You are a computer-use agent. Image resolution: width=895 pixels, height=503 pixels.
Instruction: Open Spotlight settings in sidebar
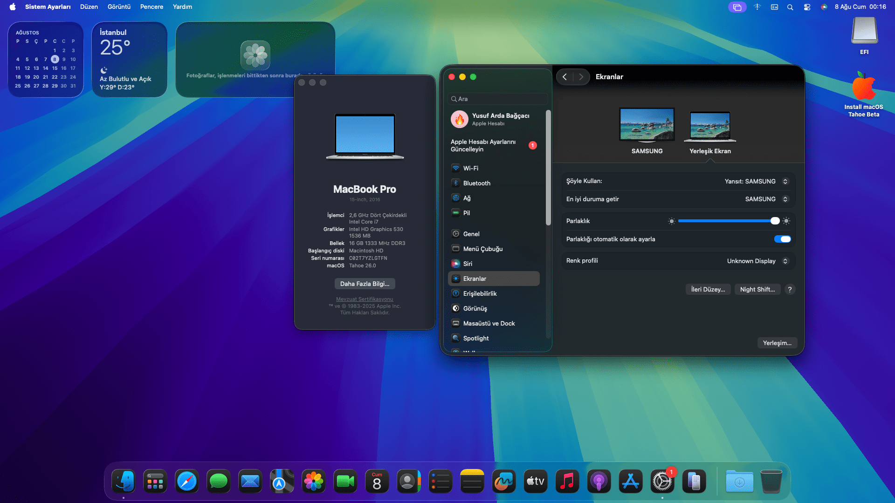click(475, 338)
